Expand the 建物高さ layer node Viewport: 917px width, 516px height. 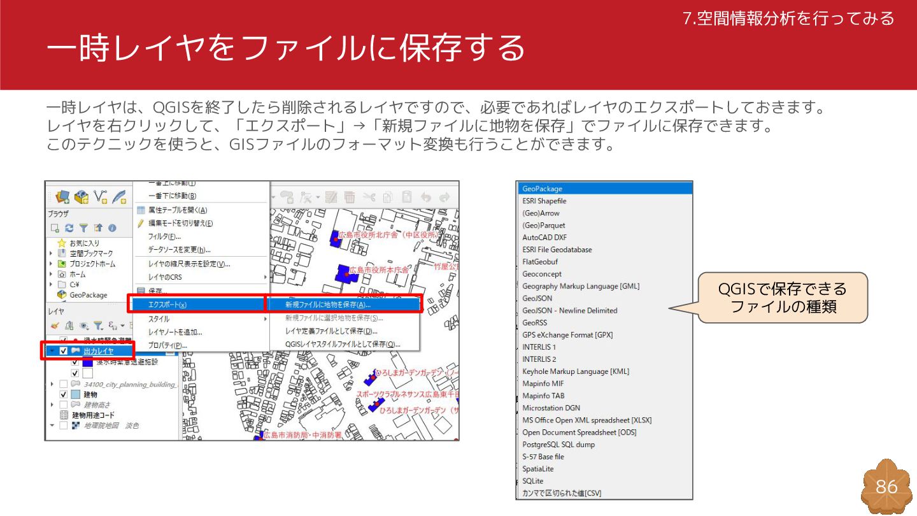52,405
